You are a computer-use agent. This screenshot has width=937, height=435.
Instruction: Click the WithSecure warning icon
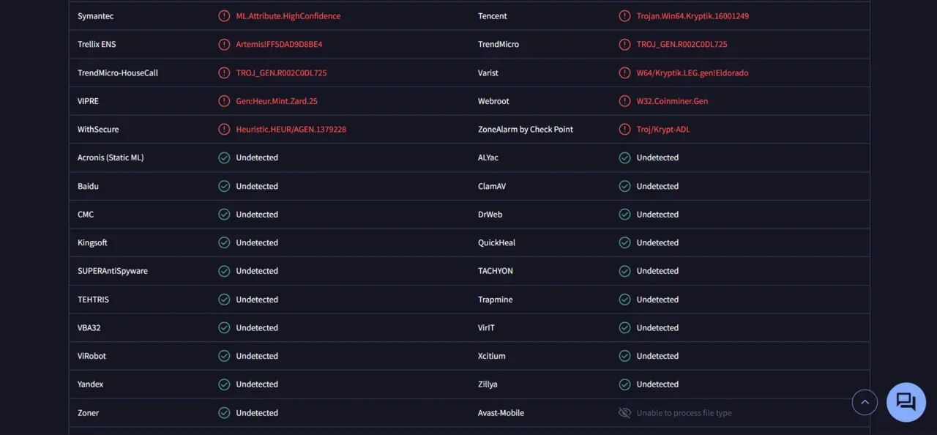pyautogui.click(x=224, y=130)
